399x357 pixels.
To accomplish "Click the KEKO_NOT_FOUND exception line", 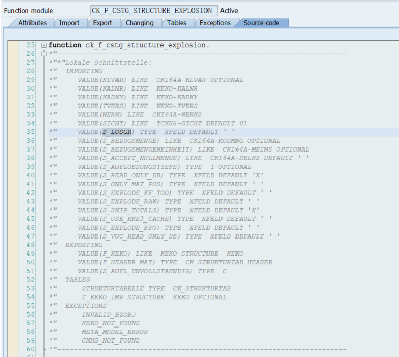I will tap(110, 323).
